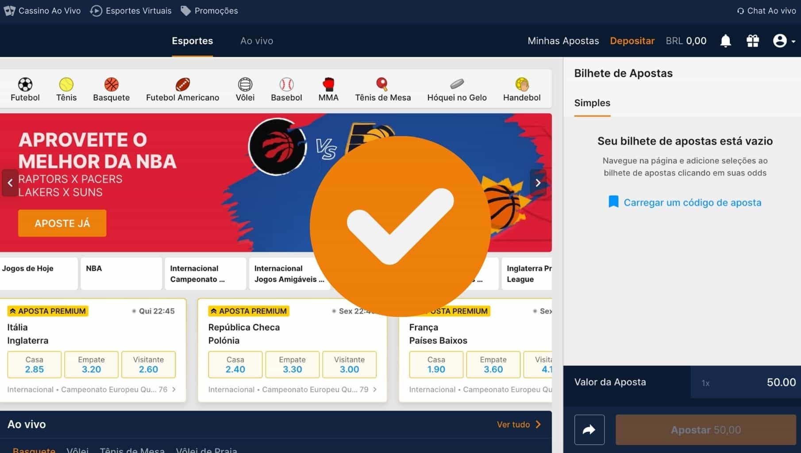Open Cassino Ao Vivo

point(42,11)
